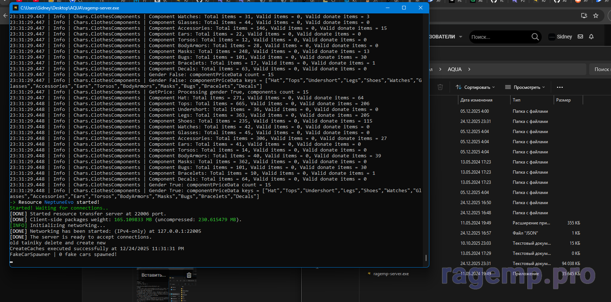Click the Тип column header
The image size is (611, 302).
(x=516, y=100)
